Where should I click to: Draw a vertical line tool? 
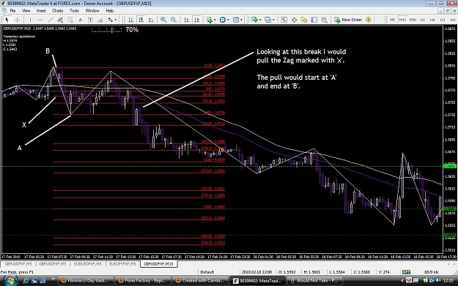point(30,20)
